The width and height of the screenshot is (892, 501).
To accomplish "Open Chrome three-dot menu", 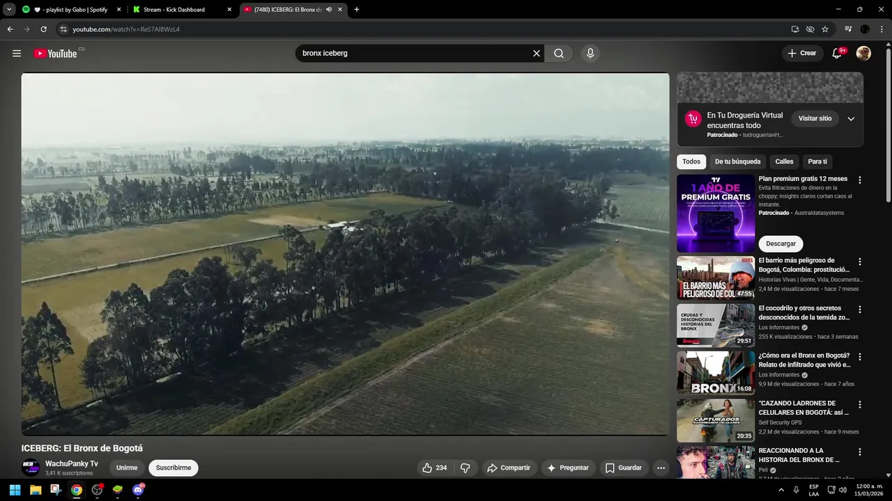I will point(882,29).
